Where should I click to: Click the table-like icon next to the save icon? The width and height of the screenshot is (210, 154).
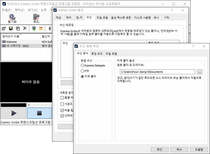(x=18, y=29)
